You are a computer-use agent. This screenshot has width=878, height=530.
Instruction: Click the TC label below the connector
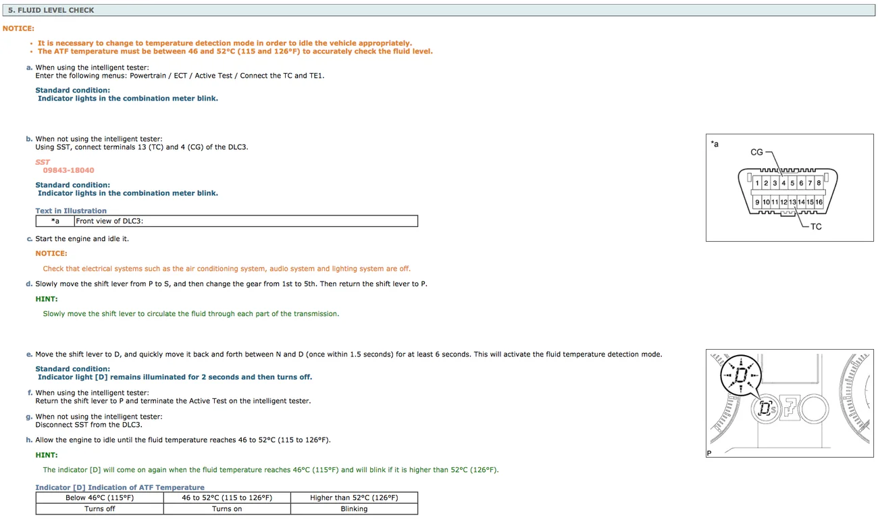pos(816,227)
